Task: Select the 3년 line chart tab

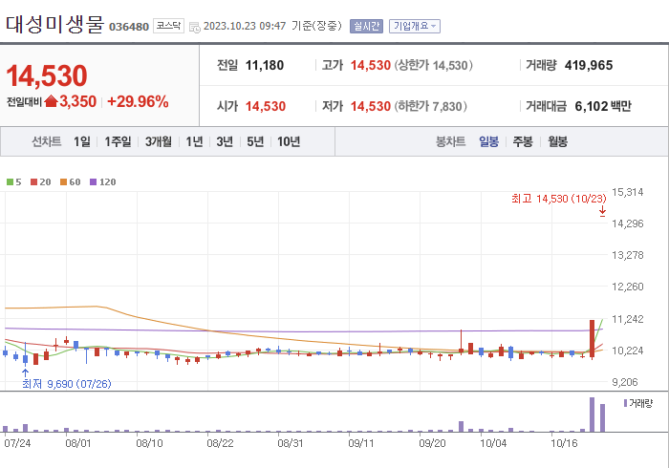Action: [225, 141]
